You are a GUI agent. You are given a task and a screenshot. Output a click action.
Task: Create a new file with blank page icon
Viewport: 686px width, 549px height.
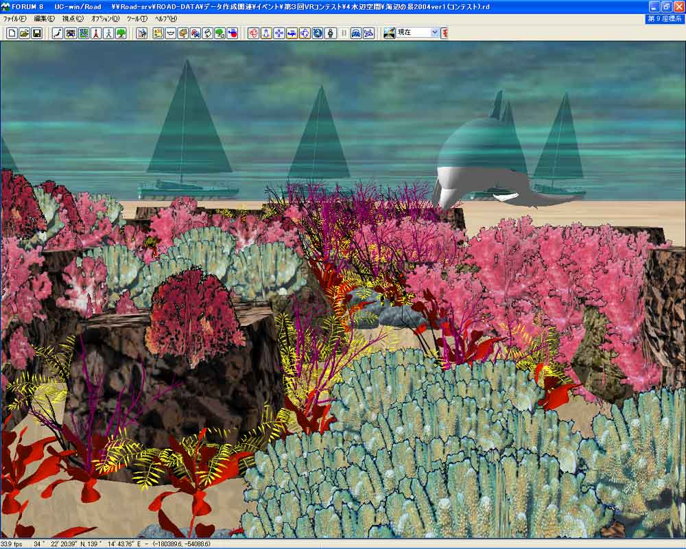(12, 33)
